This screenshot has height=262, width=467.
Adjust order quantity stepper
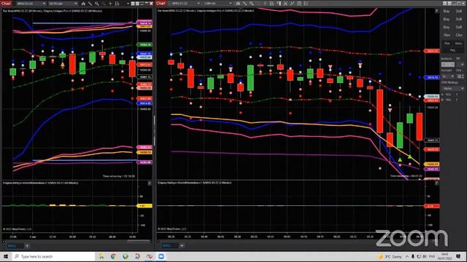463,76
